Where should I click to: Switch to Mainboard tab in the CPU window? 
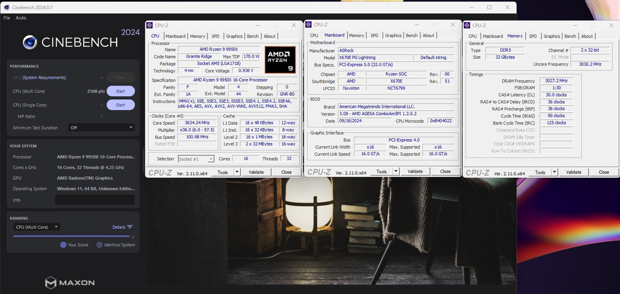coord(175,36)
